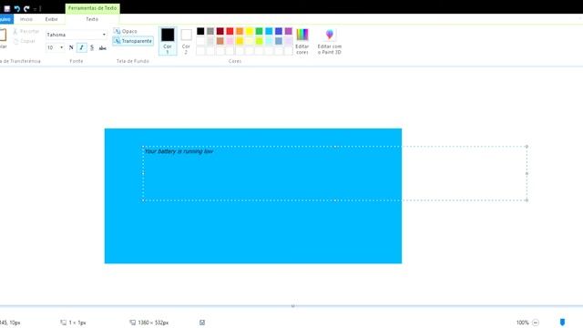Pick the bright red color swatch

(230, 31)
